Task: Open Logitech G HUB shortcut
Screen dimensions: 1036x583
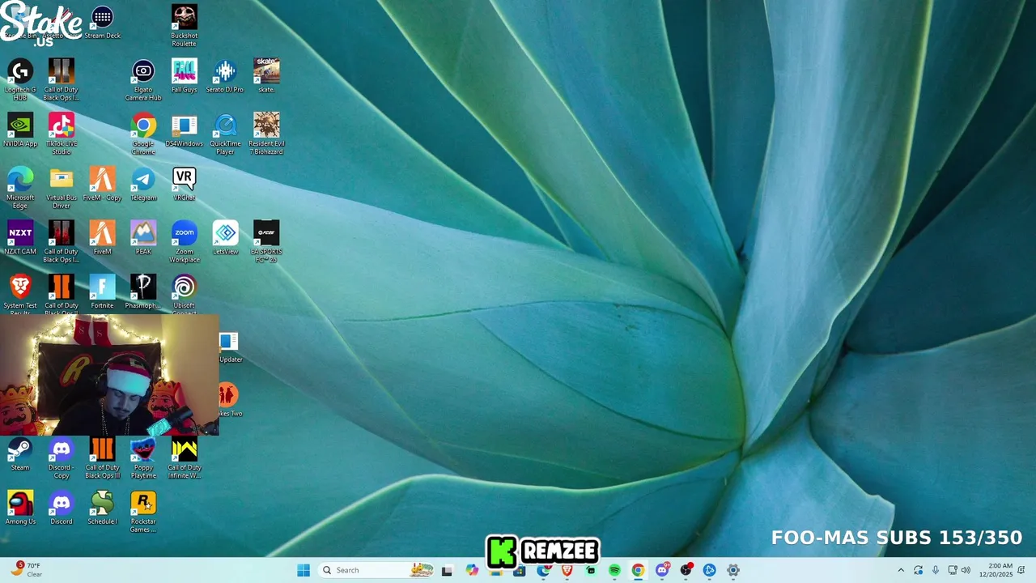Action: 20,80
